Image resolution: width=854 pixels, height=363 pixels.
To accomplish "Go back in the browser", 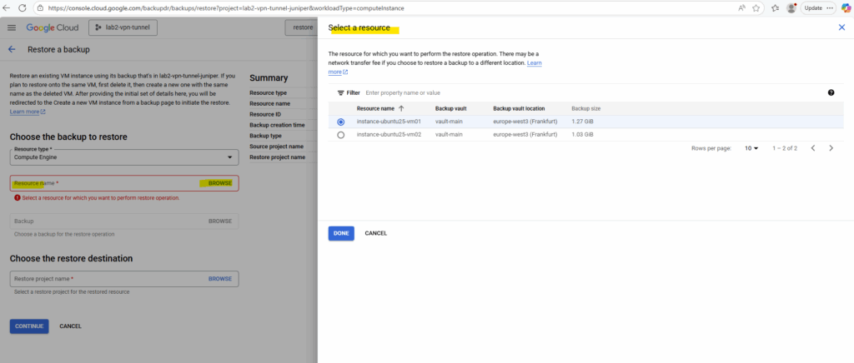I will click(8, 8).
